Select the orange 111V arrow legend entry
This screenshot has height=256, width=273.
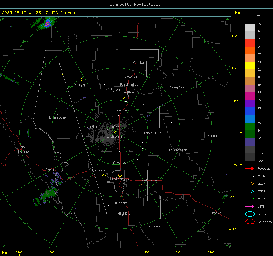point(250,184)
